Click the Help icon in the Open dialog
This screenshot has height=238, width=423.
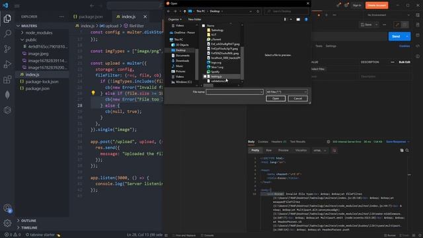pyautogui.click(x=306, y=19)
